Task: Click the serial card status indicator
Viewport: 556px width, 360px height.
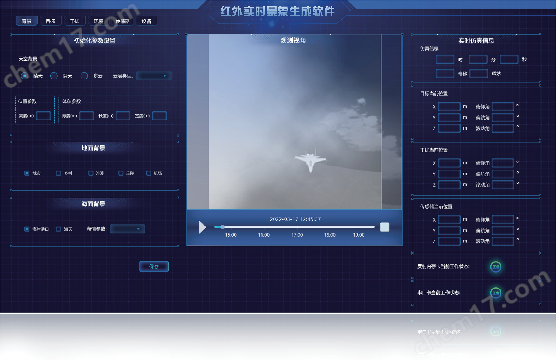Action: coord(496,293)
